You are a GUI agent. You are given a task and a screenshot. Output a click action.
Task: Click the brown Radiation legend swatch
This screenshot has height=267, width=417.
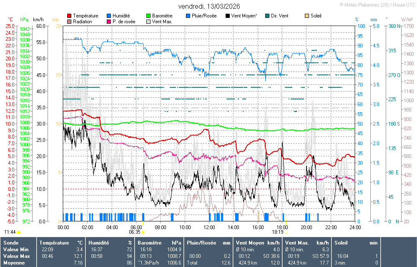tap(69, 22)
